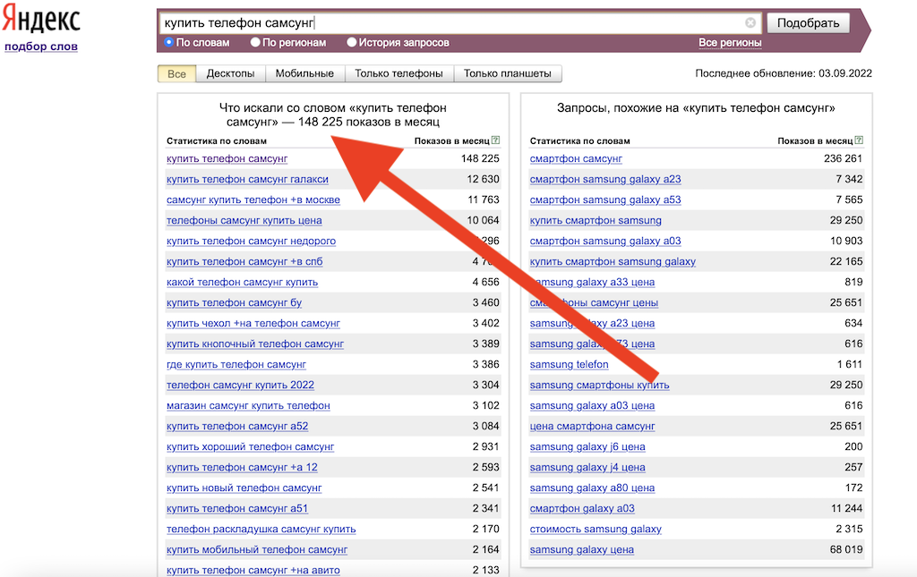The height and width of the screenshot is (577, 917).
Task: Open какой телефон самсунг купить link
Action: pyautogui.click(x=242, y=282)
